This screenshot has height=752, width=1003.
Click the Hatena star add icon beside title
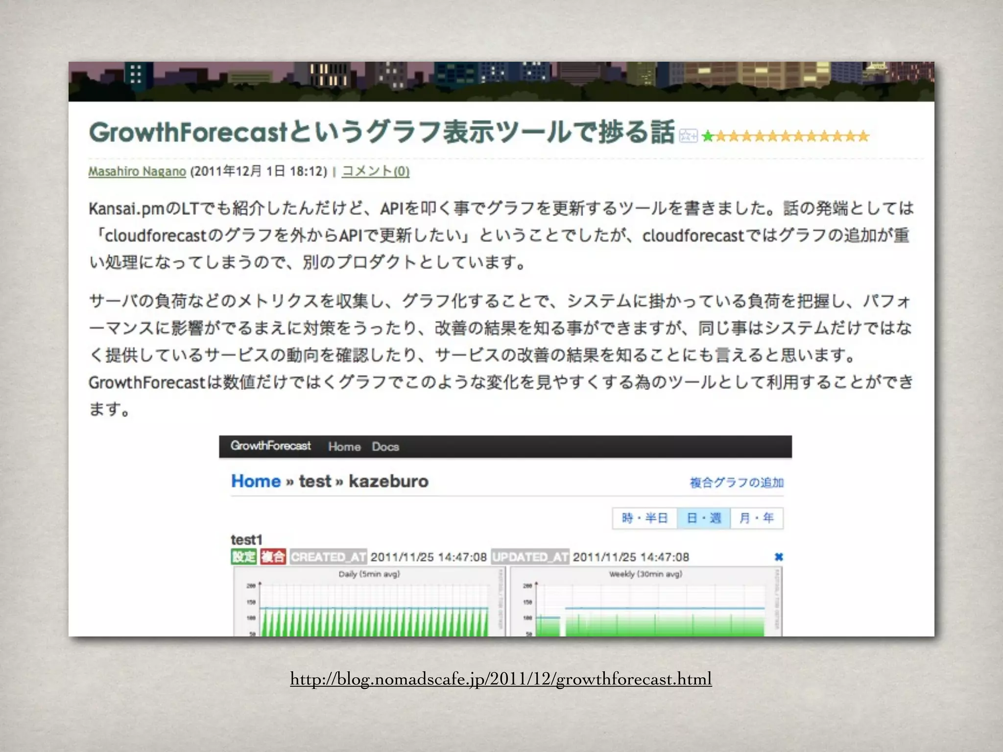688,136
